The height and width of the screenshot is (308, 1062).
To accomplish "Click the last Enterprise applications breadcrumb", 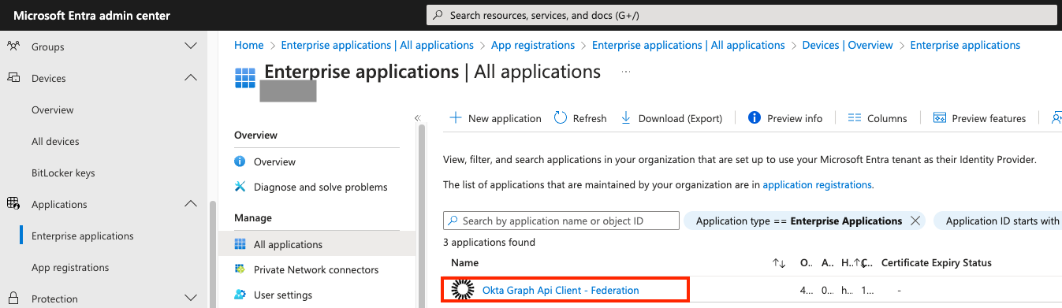I will pos(965,45).
